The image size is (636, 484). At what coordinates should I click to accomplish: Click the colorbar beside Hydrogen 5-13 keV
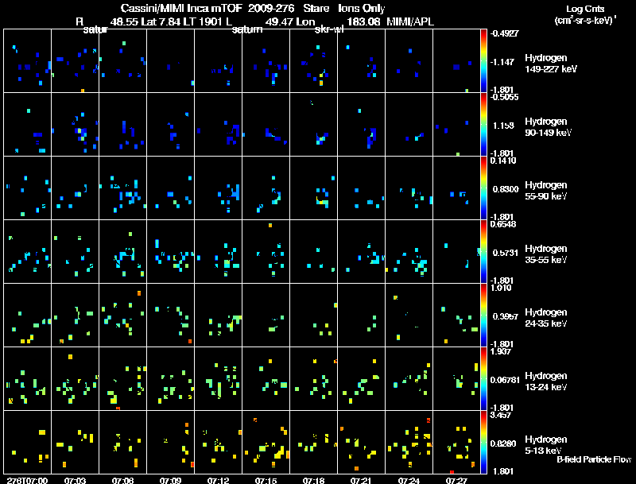pos(483,442)
